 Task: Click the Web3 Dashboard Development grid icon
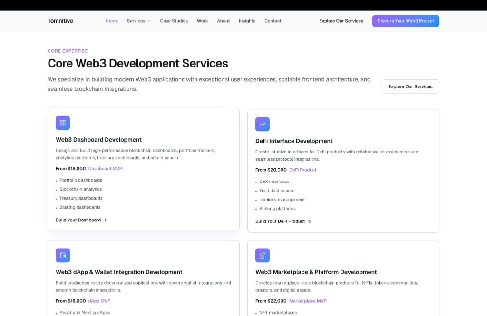(x=63, y=123)
